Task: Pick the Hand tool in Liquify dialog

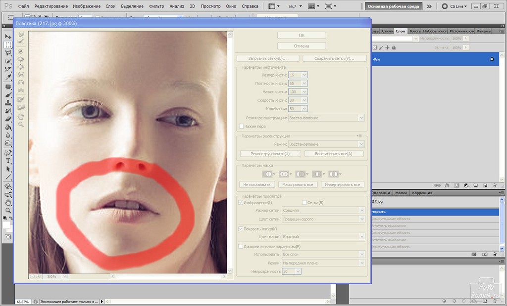Action: 21,117
